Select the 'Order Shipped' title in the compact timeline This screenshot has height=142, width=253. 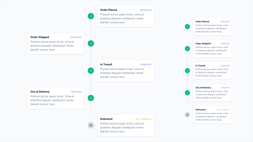coord(203,44)
